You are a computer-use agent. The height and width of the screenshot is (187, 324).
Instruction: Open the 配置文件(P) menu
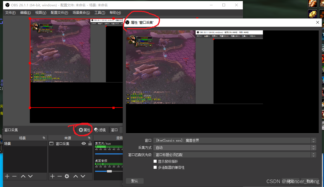point(59,13)
